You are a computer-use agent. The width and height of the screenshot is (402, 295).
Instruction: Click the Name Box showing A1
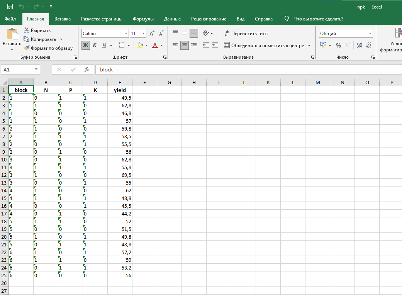click(17, 70)
